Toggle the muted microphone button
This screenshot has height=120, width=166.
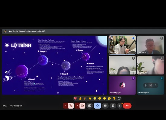point(71,106)
